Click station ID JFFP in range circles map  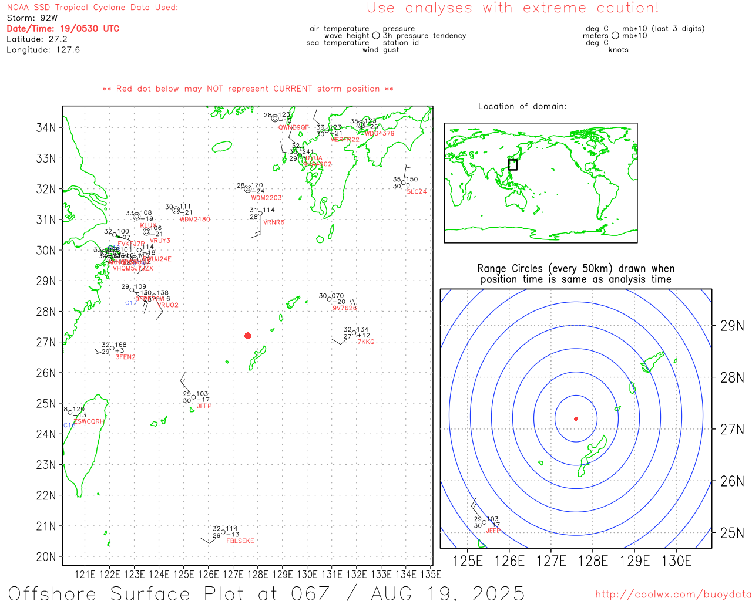(493, 531)
